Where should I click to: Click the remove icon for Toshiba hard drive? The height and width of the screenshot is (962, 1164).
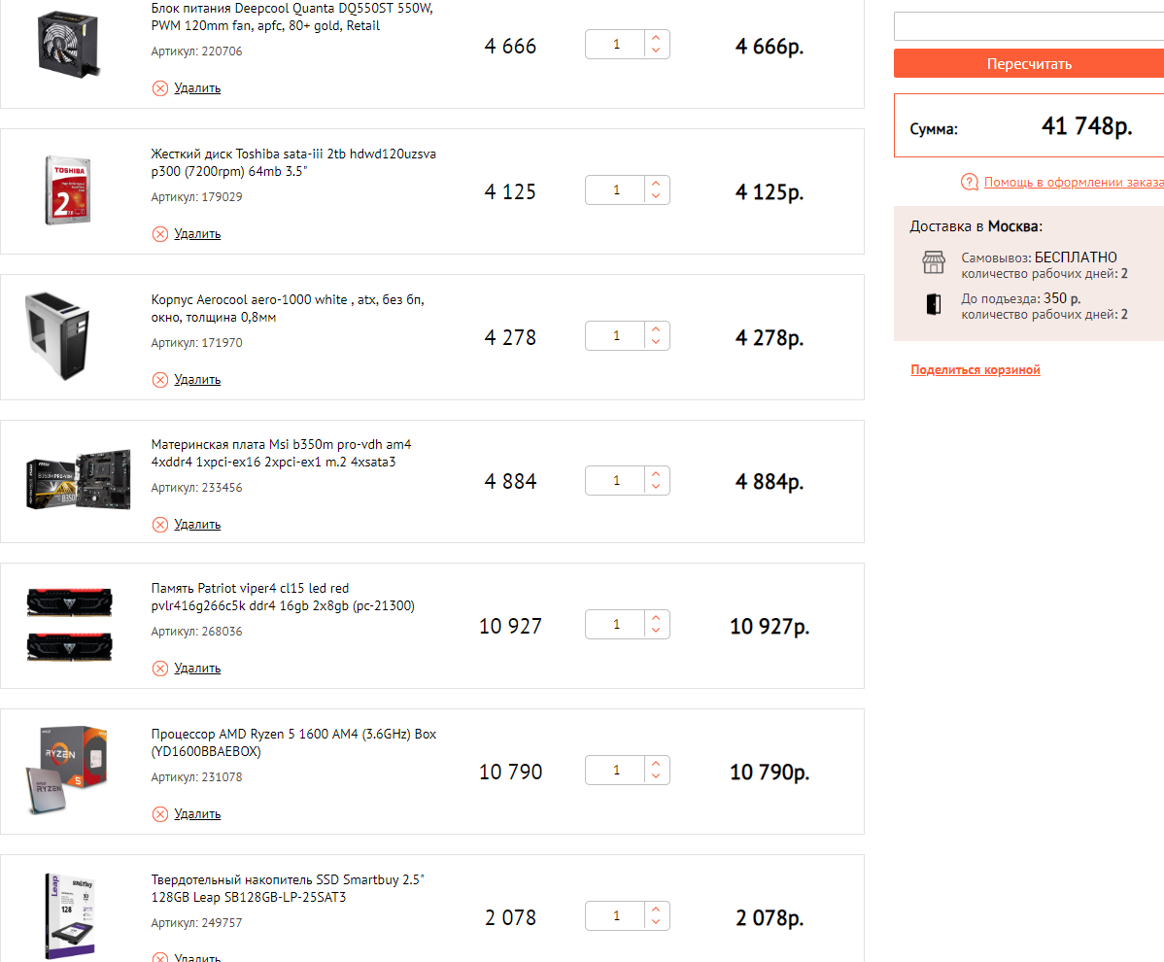[160, 234]
